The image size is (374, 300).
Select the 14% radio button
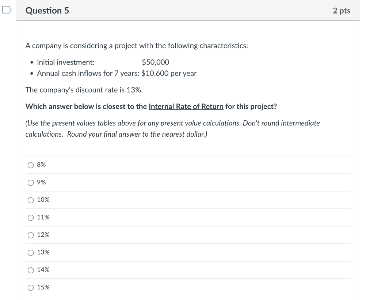31,270
